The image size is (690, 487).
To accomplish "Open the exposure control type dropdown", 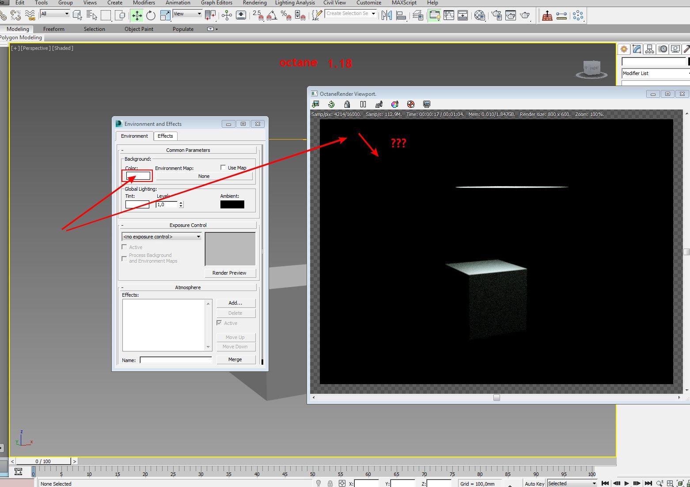I will tap(162, 237).
